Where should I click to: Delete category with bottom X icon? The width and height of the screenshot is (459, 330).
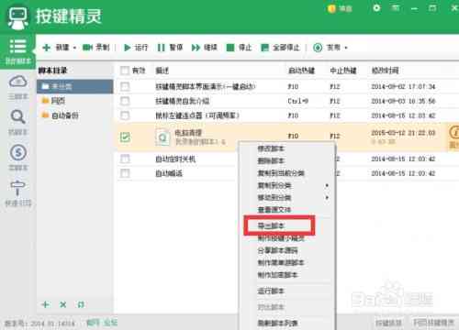[x=63, y=304]
